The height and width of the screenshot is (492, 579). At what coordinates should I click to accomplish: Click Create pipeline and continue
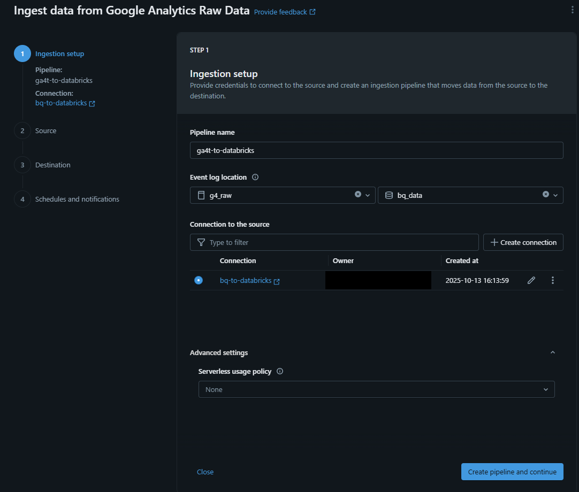(x=512, y=472)
